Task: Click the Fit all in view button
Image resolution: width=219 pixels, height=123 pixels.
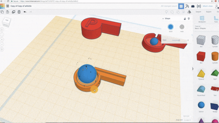Action: [x=2, y=35]
